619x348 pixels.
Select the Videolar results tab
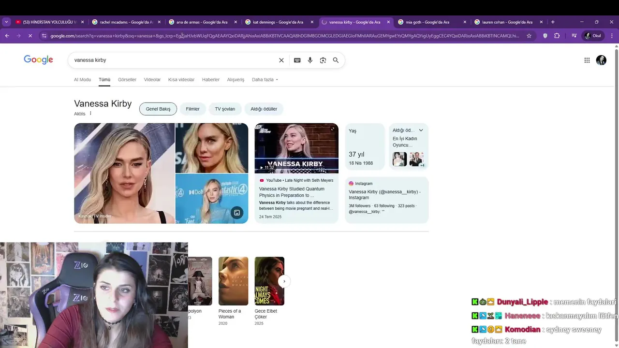152,80
